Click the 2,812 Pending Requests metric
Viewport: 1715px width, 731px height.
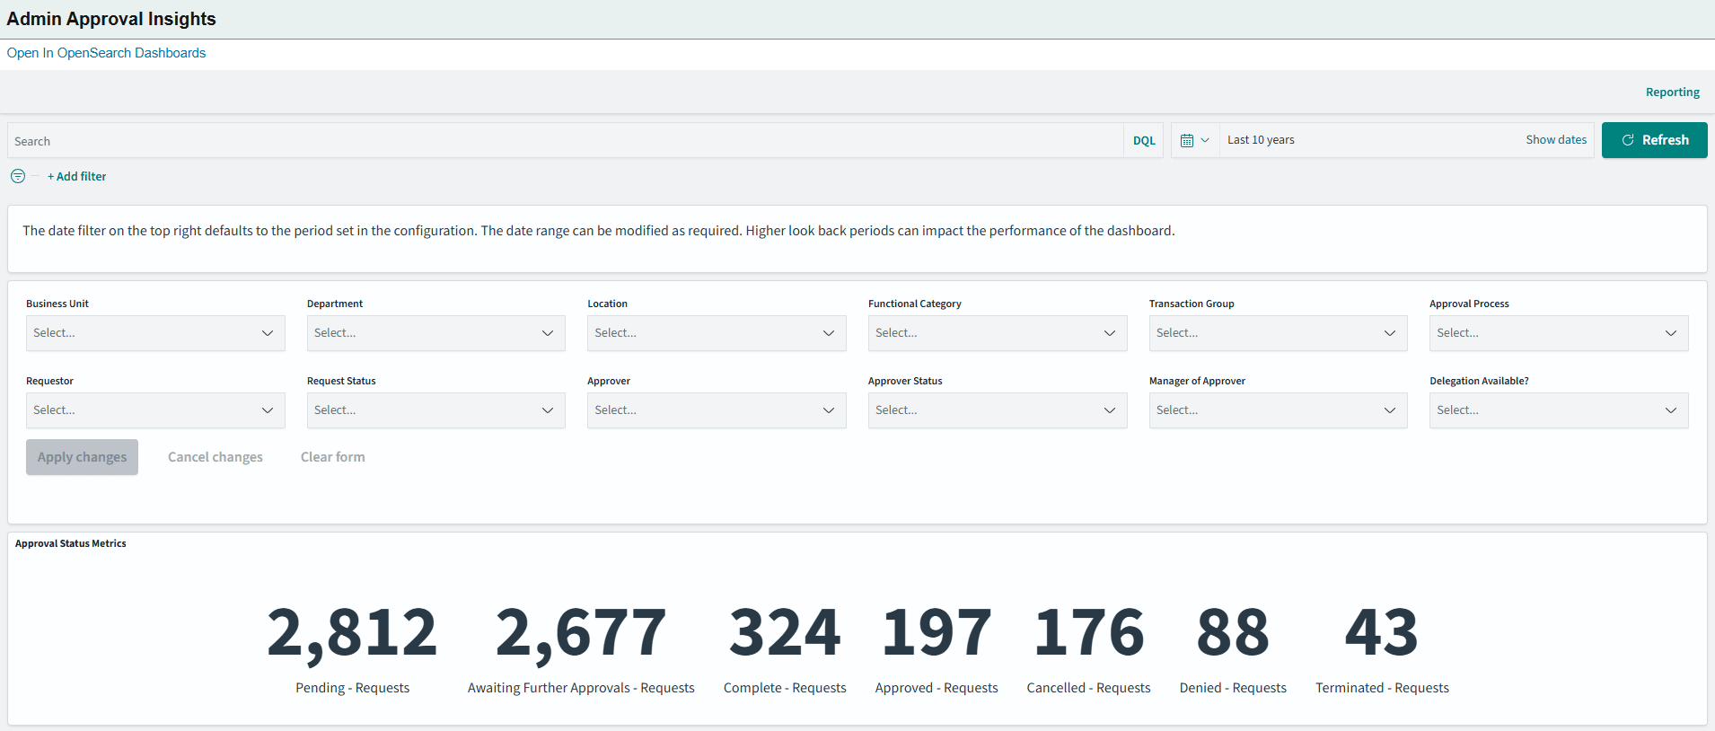pos(352,648)
